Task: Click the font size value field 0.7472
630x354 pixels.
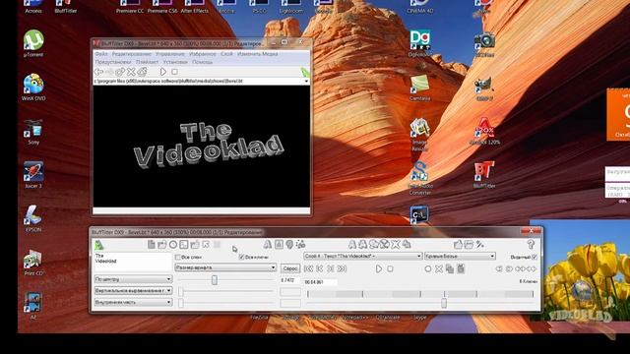Action: coord(289,280)
